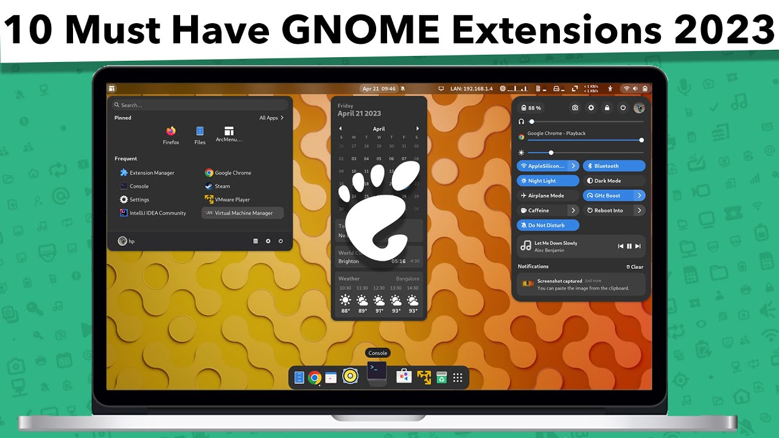Viewport: 779px width, 438px height.
Task: Expand the GHz Boost options arrow
Action: click(x=640, y=195)
